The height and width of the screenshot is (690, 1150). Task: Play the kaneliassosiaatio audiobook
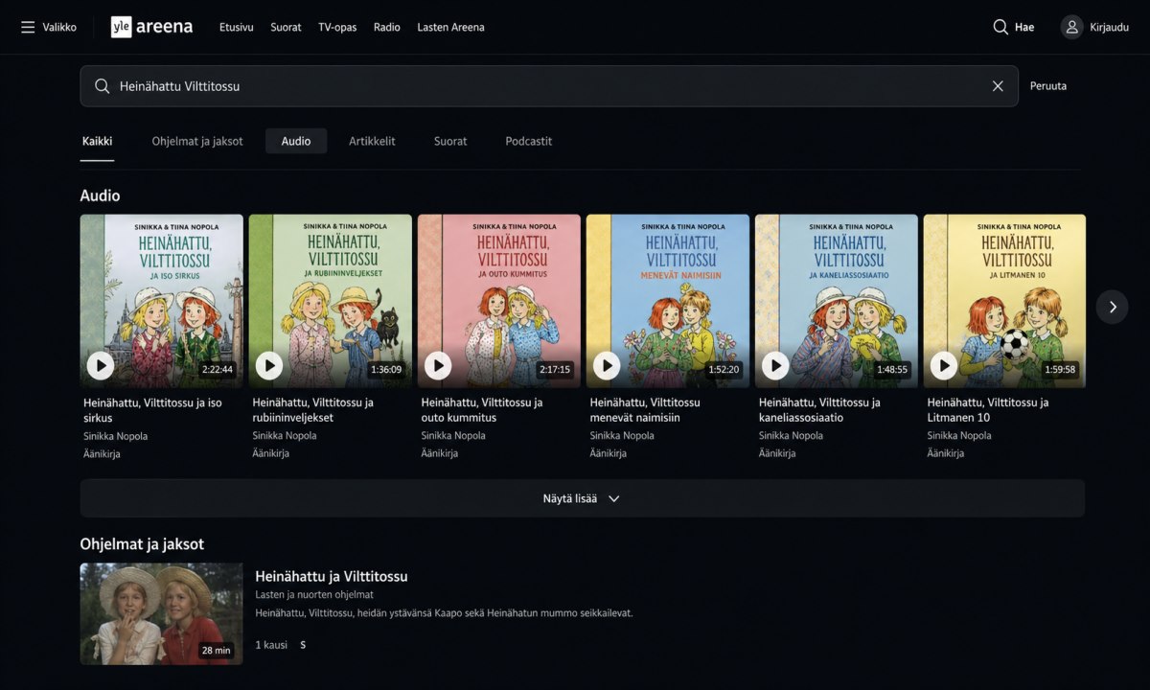775,365
